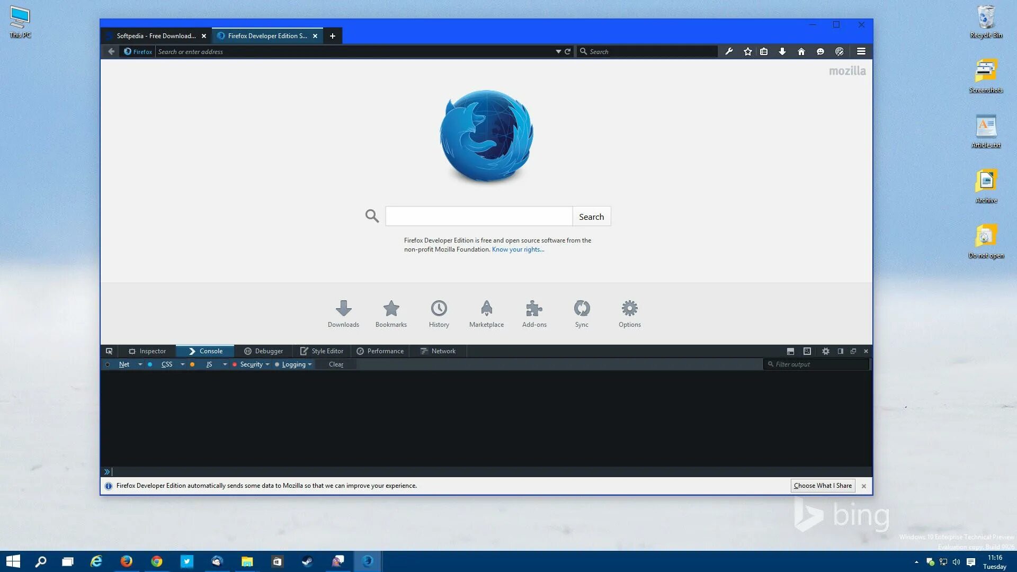Screen dimensions: 1017x572
Task: Open the Know your rights link
Action: (x=518, y=249)
